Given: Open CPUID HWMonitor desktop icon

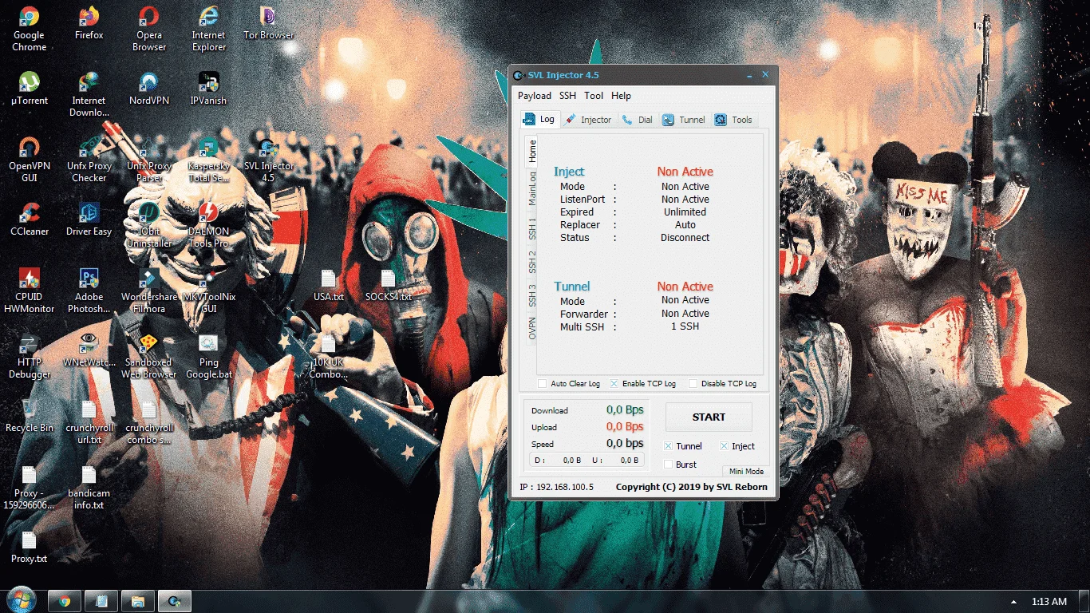Looking at the screenshot, I should [29, 291].
